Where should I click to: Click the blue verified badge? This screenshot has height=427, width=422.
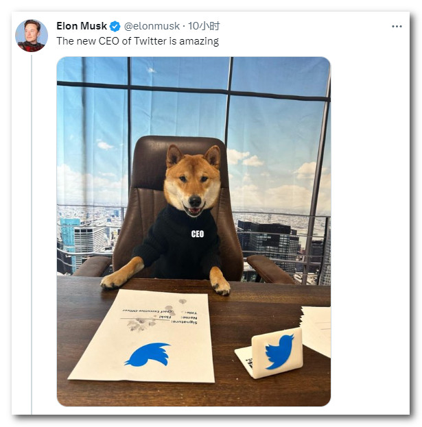(115, 27)
